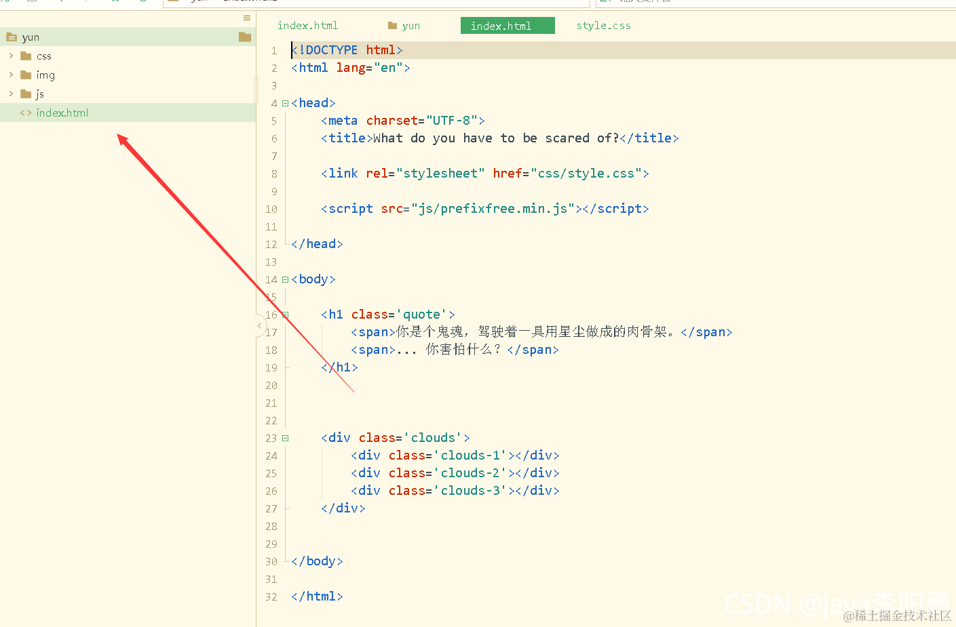This screenshot has height=627, width=956.
Task: Click h1 class='quote' line
Action: [388, 315]
